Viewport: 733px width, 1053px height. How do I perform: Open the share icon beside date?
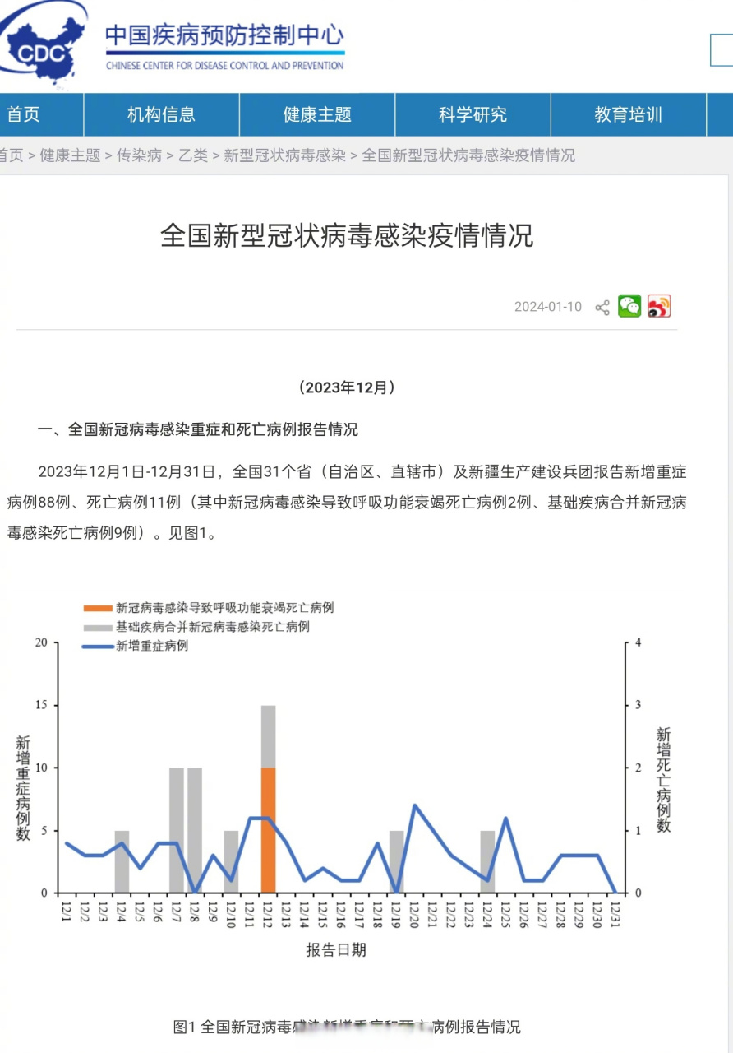(x=602, y=308)
